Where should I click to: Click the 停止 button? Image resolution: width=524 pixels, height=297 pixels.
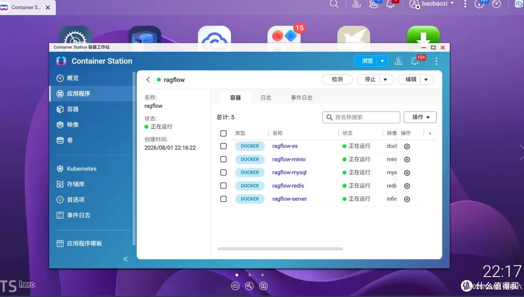tap(370, 79)
